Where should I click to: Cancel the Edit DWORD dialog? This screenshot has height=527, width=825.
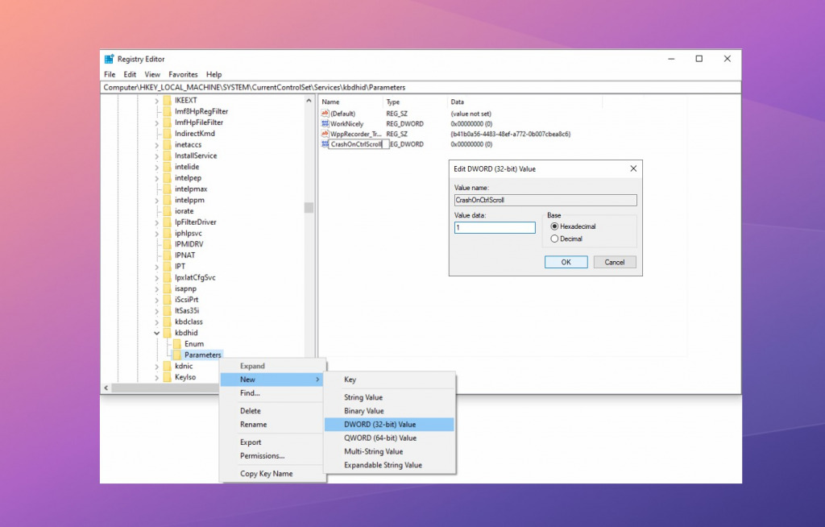tap(615, 262)
